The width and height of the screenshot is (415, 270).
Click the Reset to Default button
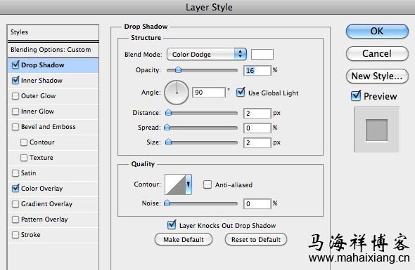coord(256,239)
